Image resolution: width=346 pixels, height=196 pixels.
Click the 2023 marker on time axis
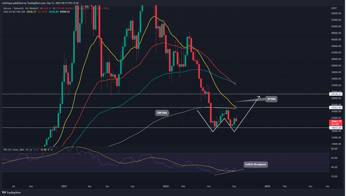267,186
